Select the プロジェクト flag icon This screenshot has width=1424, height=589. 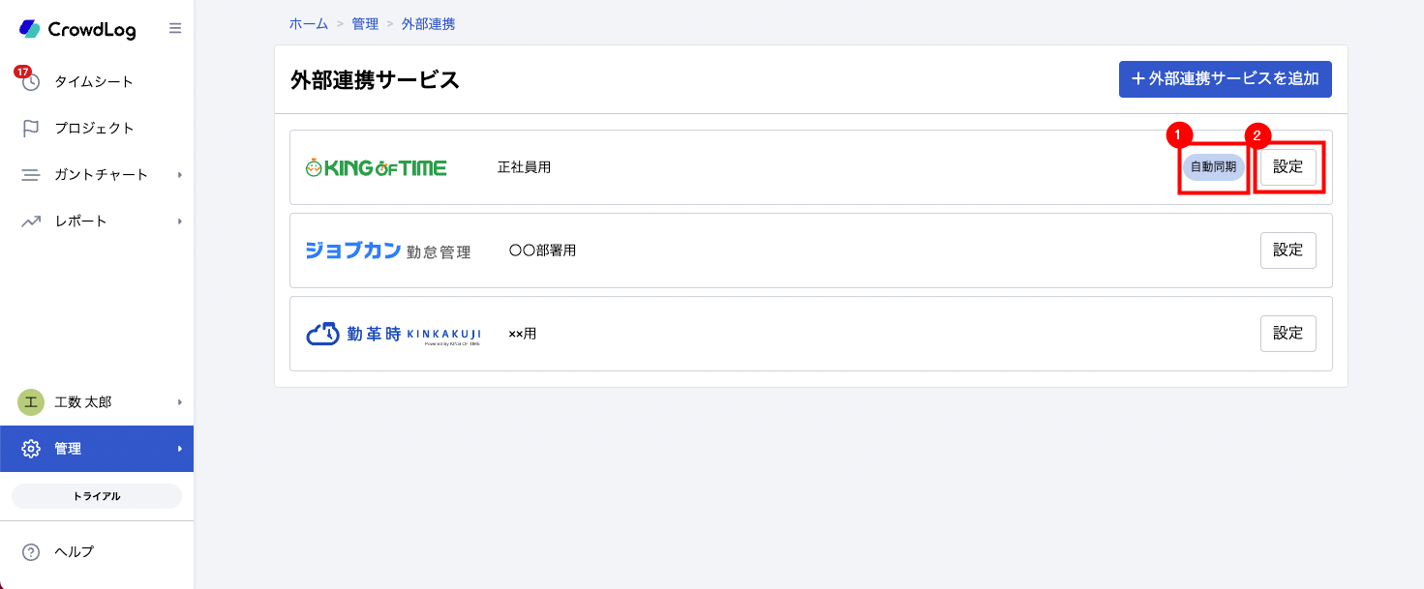tap(31, 128)
